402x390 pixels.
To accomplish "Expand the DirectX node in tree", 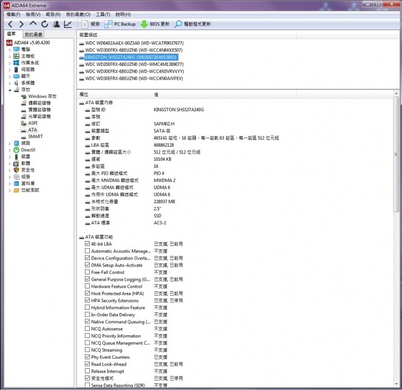I will tap(9, 150).
